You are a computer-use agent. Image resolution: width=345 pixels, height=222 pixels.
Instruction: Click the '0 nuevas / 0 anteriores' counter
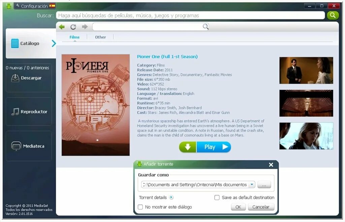tap(28, 68)
